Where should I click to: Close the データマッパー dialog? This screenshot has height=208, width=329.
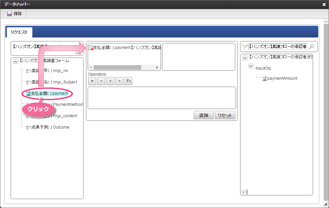click(324, 4)
